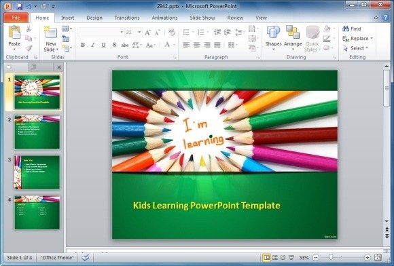The height and width of the screenshot is (266, 394).
Task: Click the Arrange objects icon
Action: (x=293, y=32)
